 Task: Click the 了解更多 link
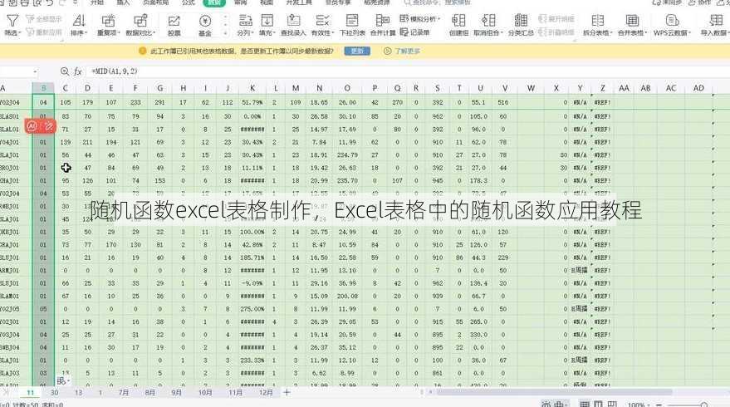[408, 51]
